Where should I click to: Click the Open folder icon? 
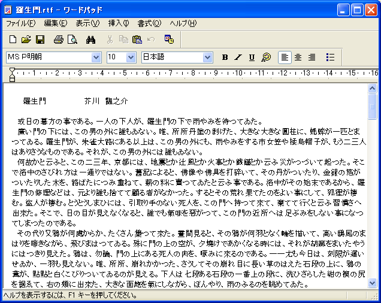(26, 40)
